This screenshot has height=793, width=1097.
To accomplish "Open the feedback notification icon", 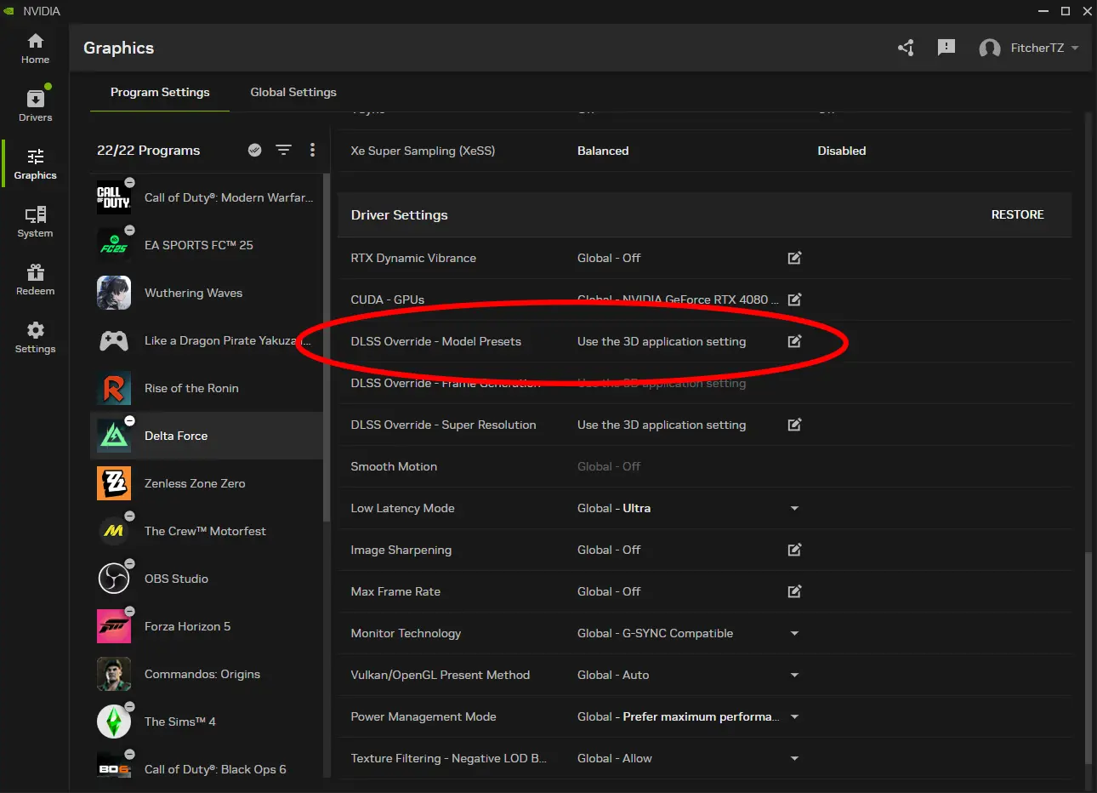I will tap(946, 48).
